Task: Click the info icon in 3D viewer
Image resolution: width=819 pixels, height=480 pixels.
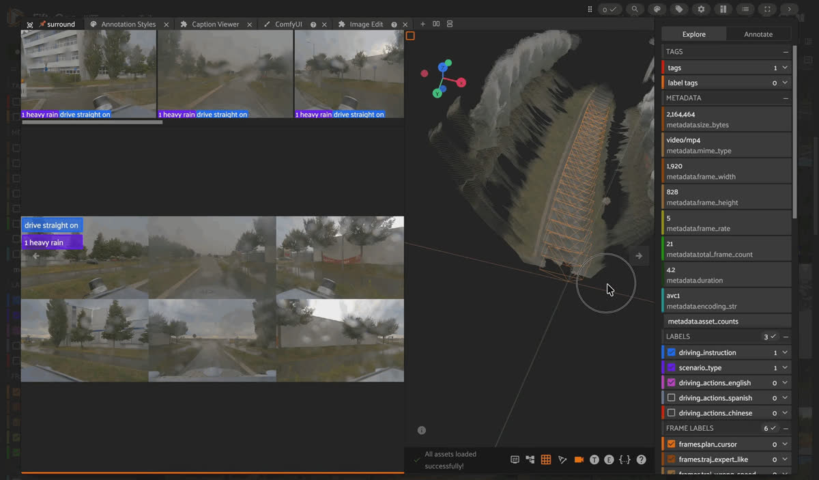Action: click(x=422, y=430)
